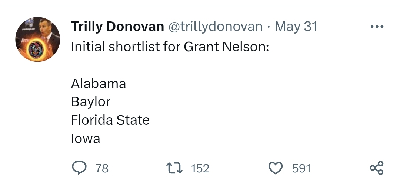Click the word Iowa in the tweet

(86, 139)
